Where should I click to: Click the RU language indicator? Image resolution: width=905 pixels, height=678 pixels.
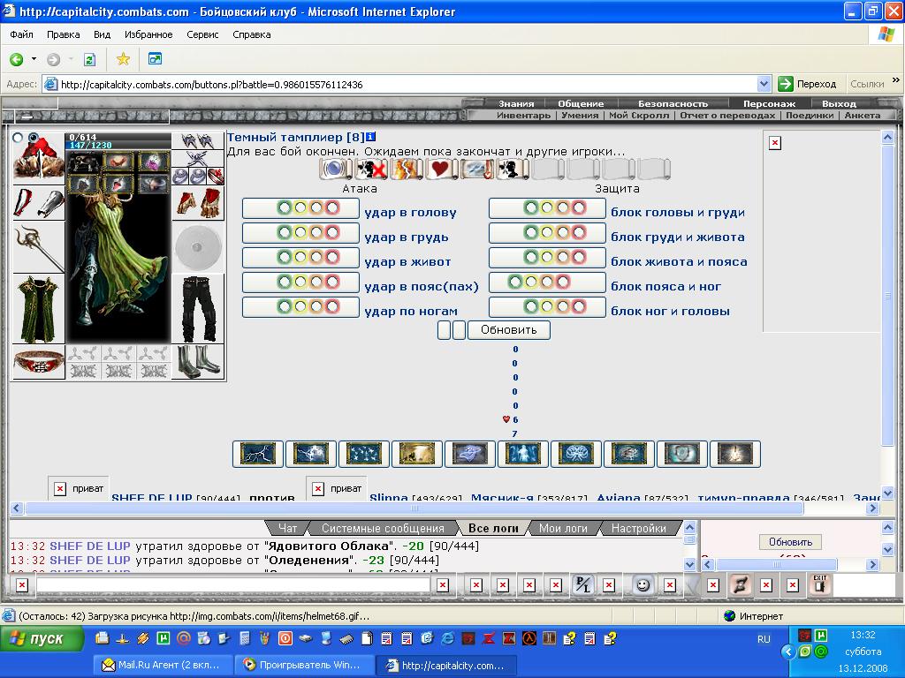764,639
